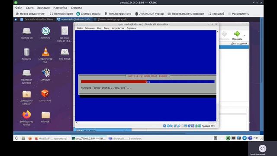Click the GRUB install 50% progress bar
Viewport: 277px width, 156px height.
coord(148,82)
